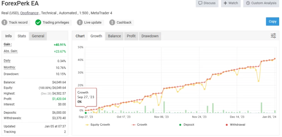282x137 pixels.
Task: Click the Gain label
Action: click(8, 44)
